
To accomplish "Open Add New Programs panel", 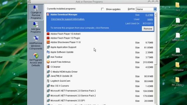I will (36, 27).
